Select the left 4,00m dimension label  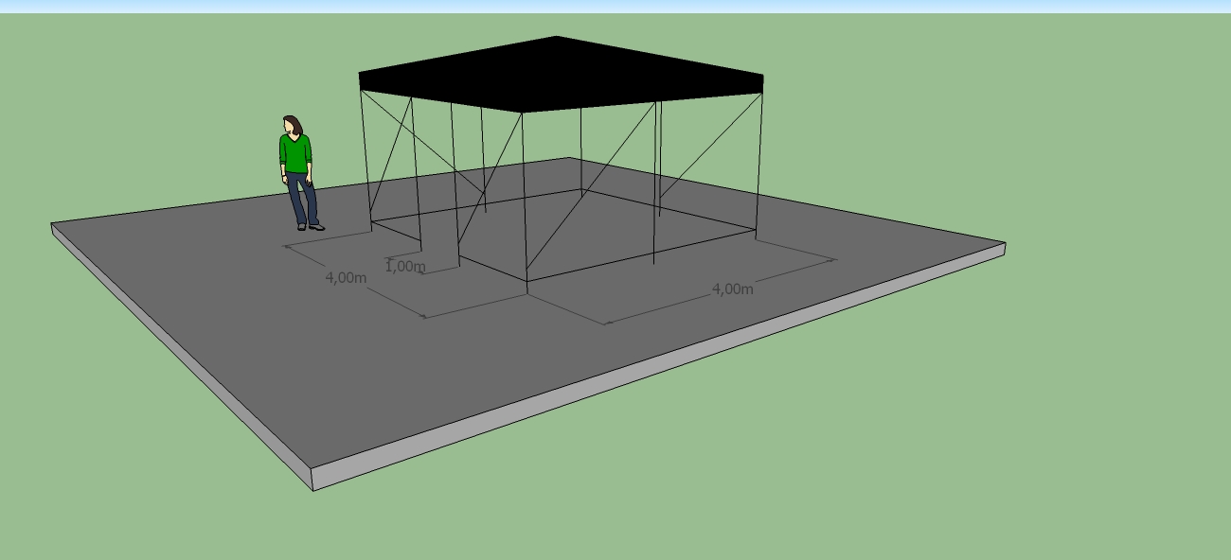point(346,278)
